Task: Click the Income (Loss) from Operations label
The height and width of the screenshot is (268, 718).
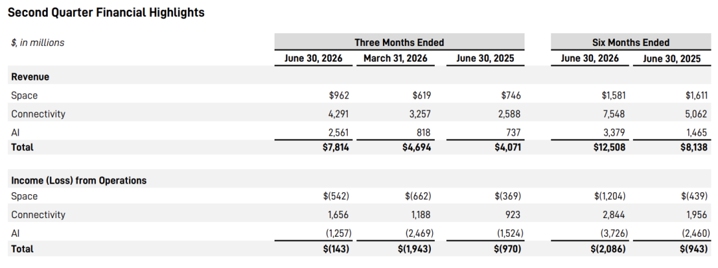Action: pos(78,180)
